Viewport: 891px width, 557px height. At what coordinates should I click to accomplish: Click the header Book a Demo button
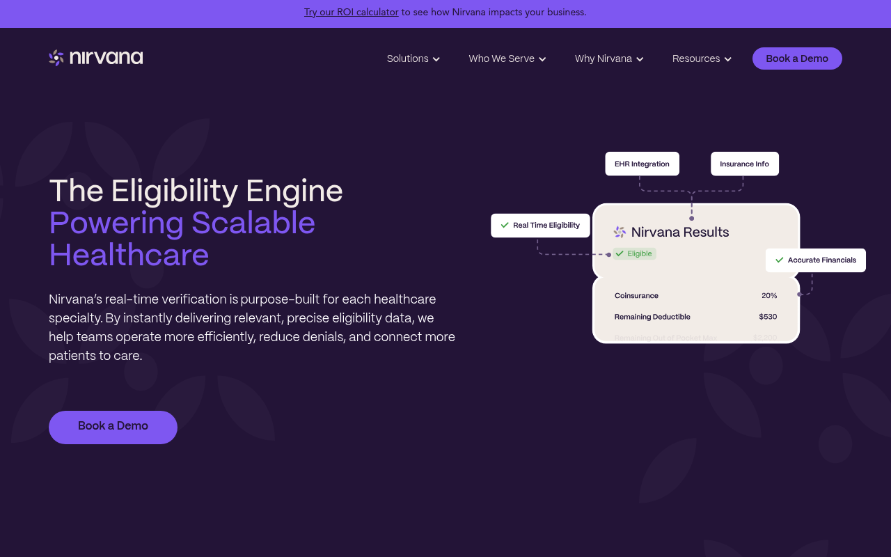(797, 58)
